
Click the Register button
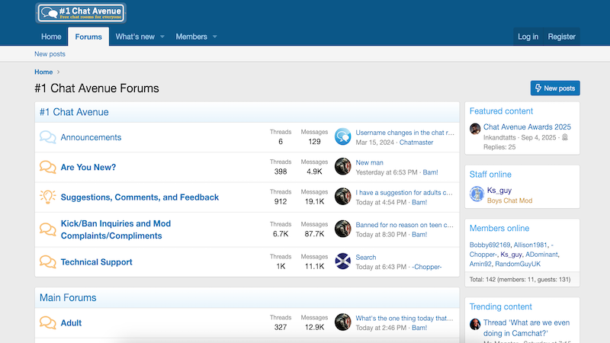[561, 37]
